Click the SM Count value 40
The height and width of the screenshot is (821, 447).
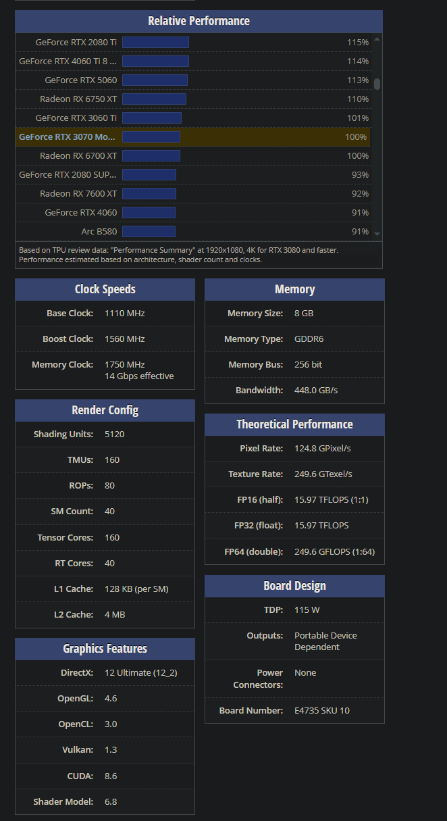click(x=109, y=511)
